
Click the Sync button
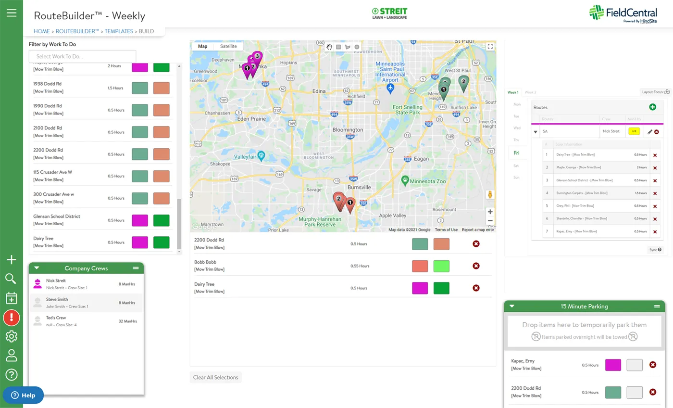coord(655,250)
